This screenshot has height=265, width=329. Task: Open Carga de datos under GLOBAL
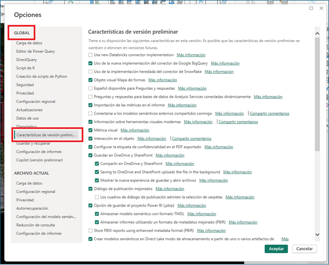click(29, 43)
